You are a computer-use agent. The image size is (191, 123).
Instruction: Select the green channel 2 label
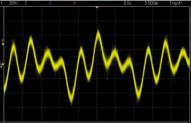(26, 3)
